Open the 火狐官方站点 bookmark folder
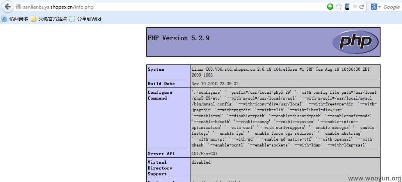The width and height of the screenshot is (402, 182). click(x=49, y=19)
